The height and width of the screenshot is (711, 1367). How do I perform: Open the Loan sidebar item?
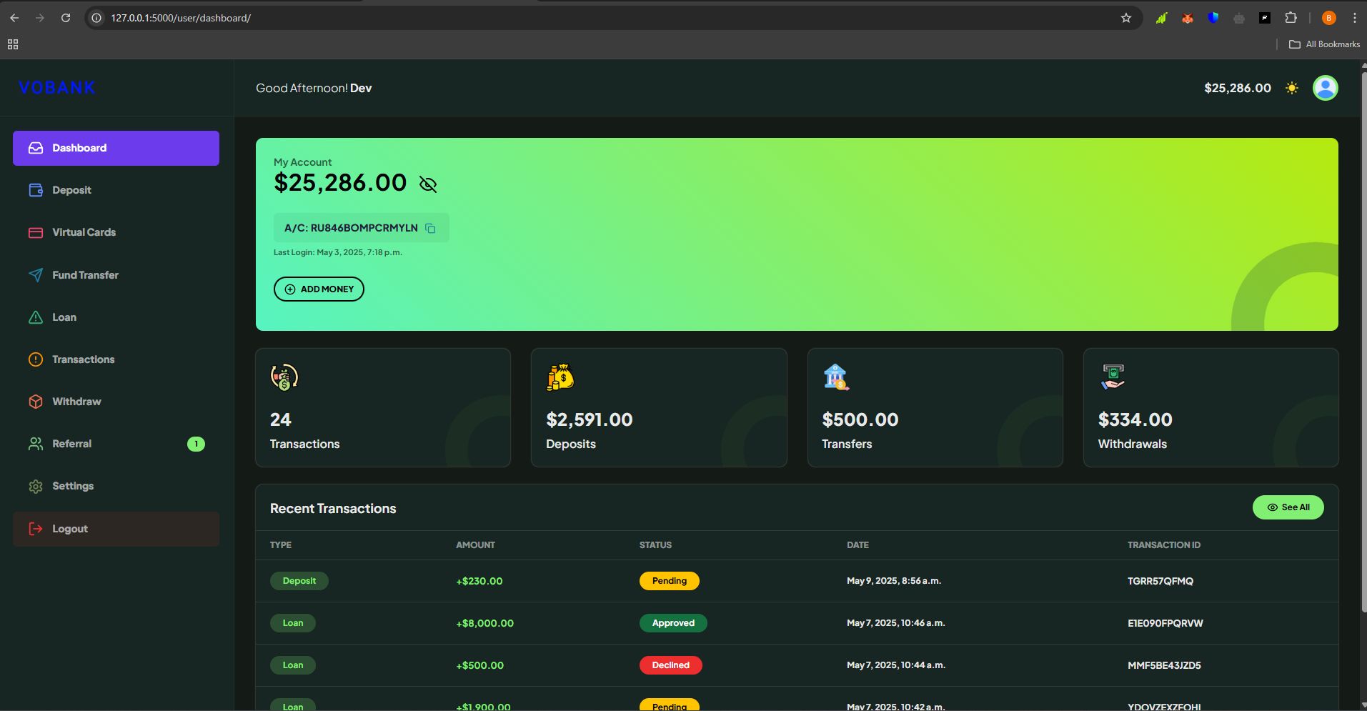tap(116, 317)
